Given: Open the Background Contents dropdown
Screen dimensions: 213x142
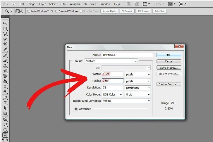Looking at the screenshot, I should 126,101.
